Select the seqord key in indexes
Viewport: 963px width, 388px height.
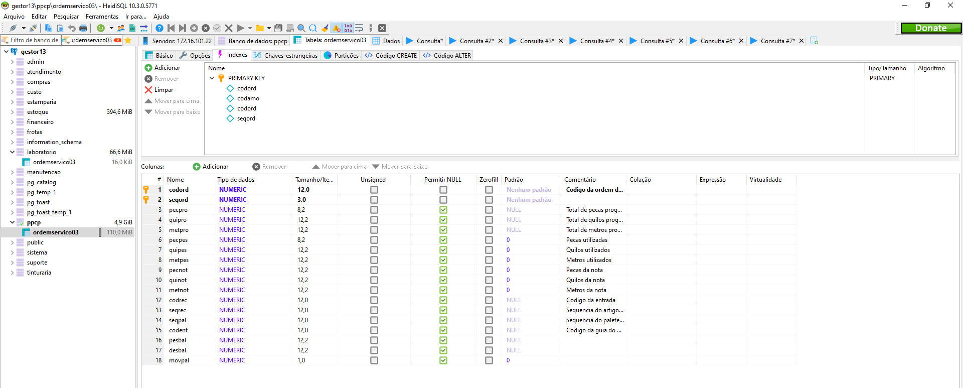(246, 118)
